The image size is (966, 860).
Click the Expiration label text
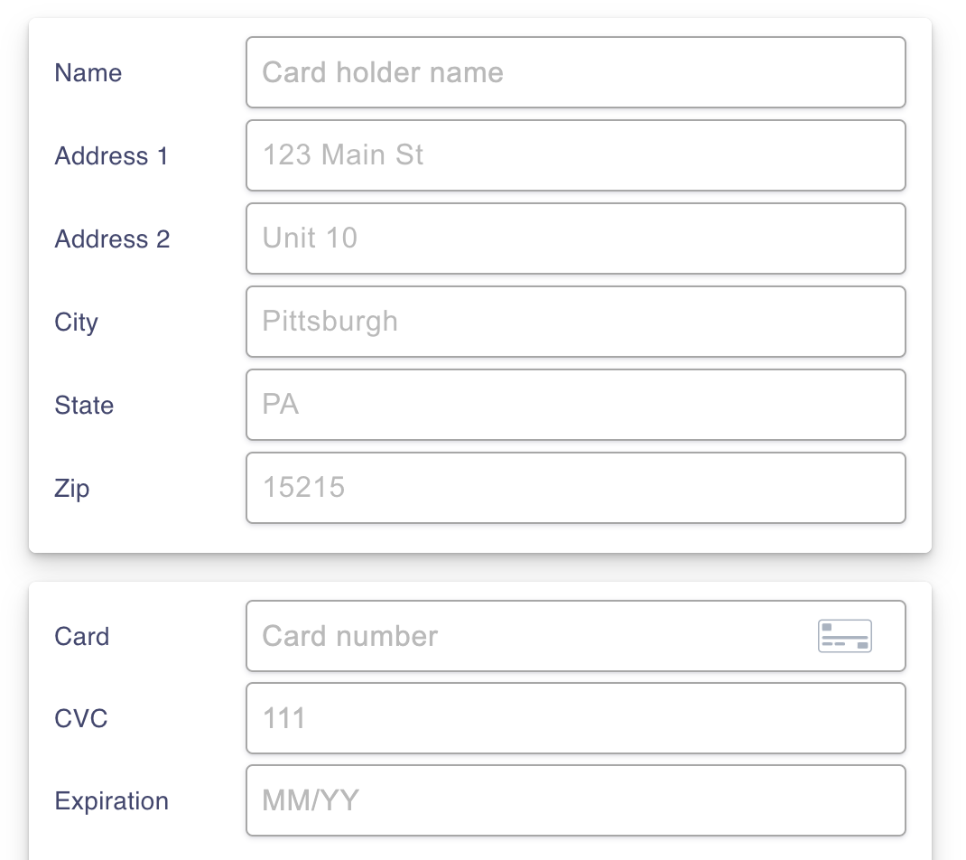111,801
